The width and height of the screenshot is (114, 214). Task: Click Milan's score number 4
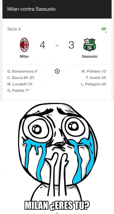tap(42, 45)
